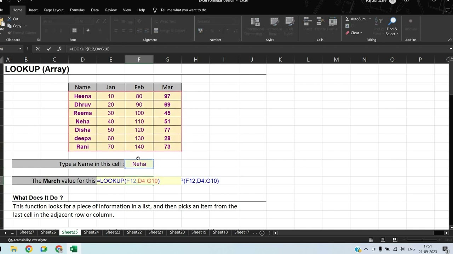This screenshot has width=453, height=254.
Task: Switch to Page Layout view in status bar
Action: coord(383,240)
